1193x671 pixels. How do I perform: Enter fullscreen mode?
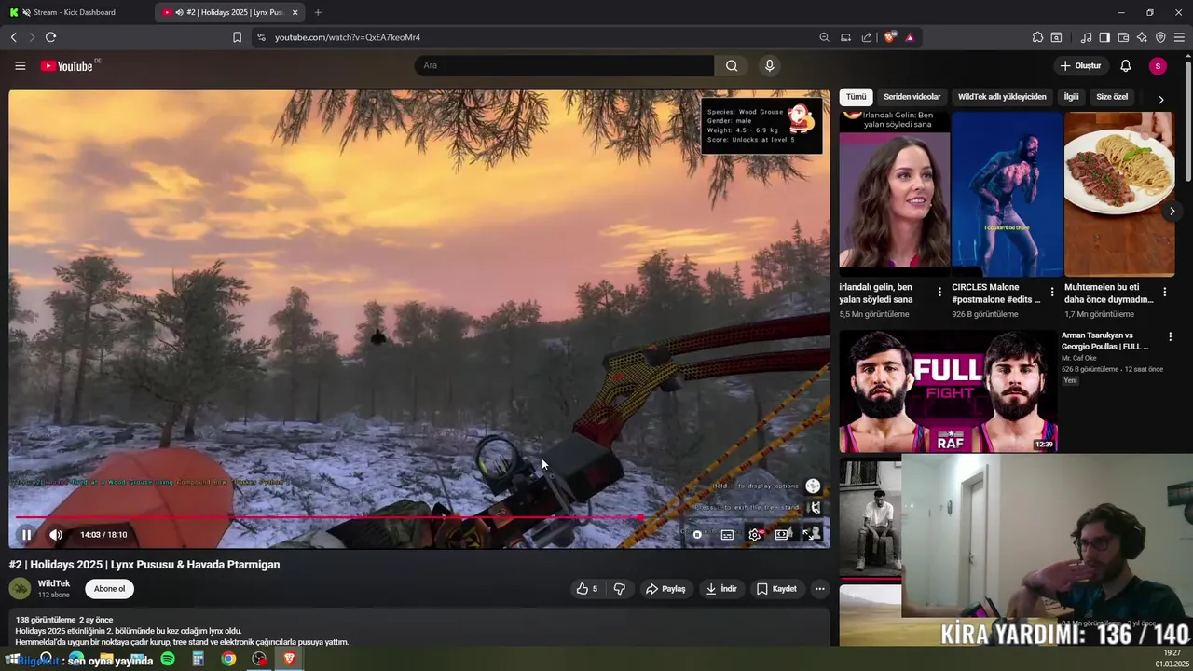809,534
